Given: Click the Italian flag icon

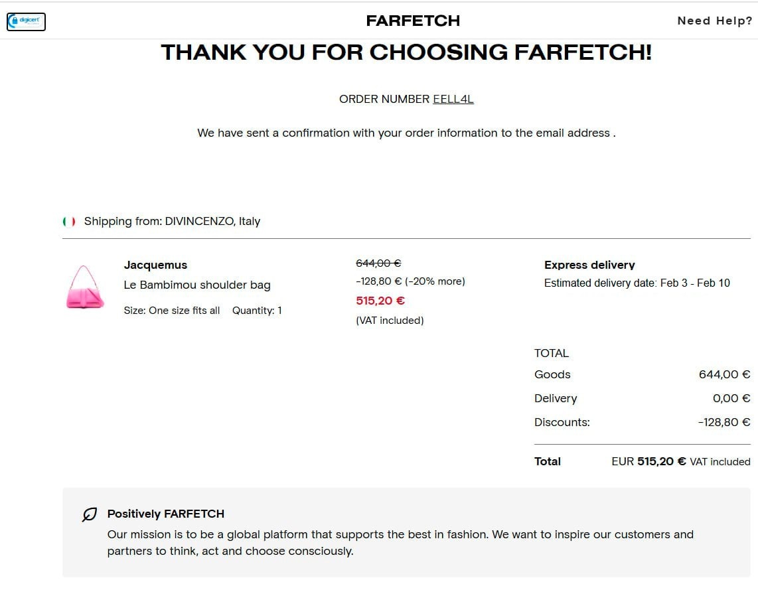Looking at the screenshot, I should point(68,222).
